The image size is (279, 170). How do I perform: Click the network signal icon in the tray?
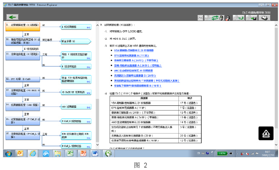pyautogui.click(x=252, y=154)
